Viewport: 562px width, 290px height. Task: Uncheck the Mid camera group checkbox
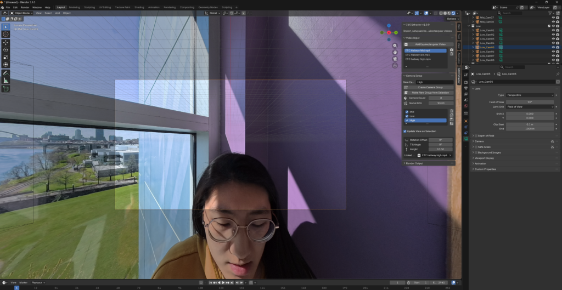click(407, 112)
